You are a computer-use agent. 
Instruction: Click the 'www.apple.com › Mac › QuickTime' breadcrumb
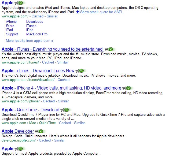pyautogui.click(x=29, y=123)
